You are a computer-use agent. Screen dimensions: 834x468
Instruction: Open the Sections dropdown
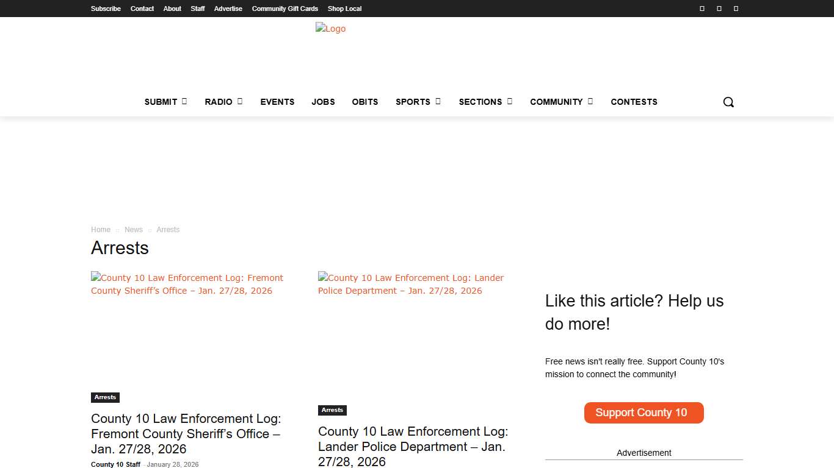(485, 102)
